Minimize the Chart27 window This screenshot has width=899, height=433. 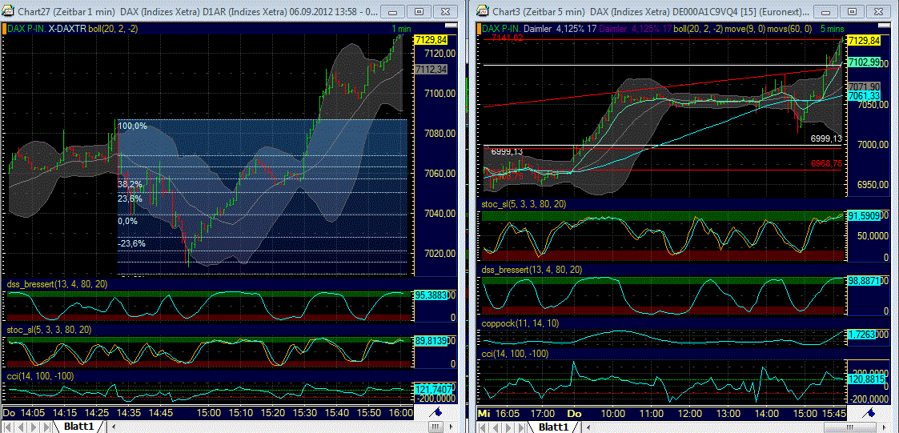(393, 11)
